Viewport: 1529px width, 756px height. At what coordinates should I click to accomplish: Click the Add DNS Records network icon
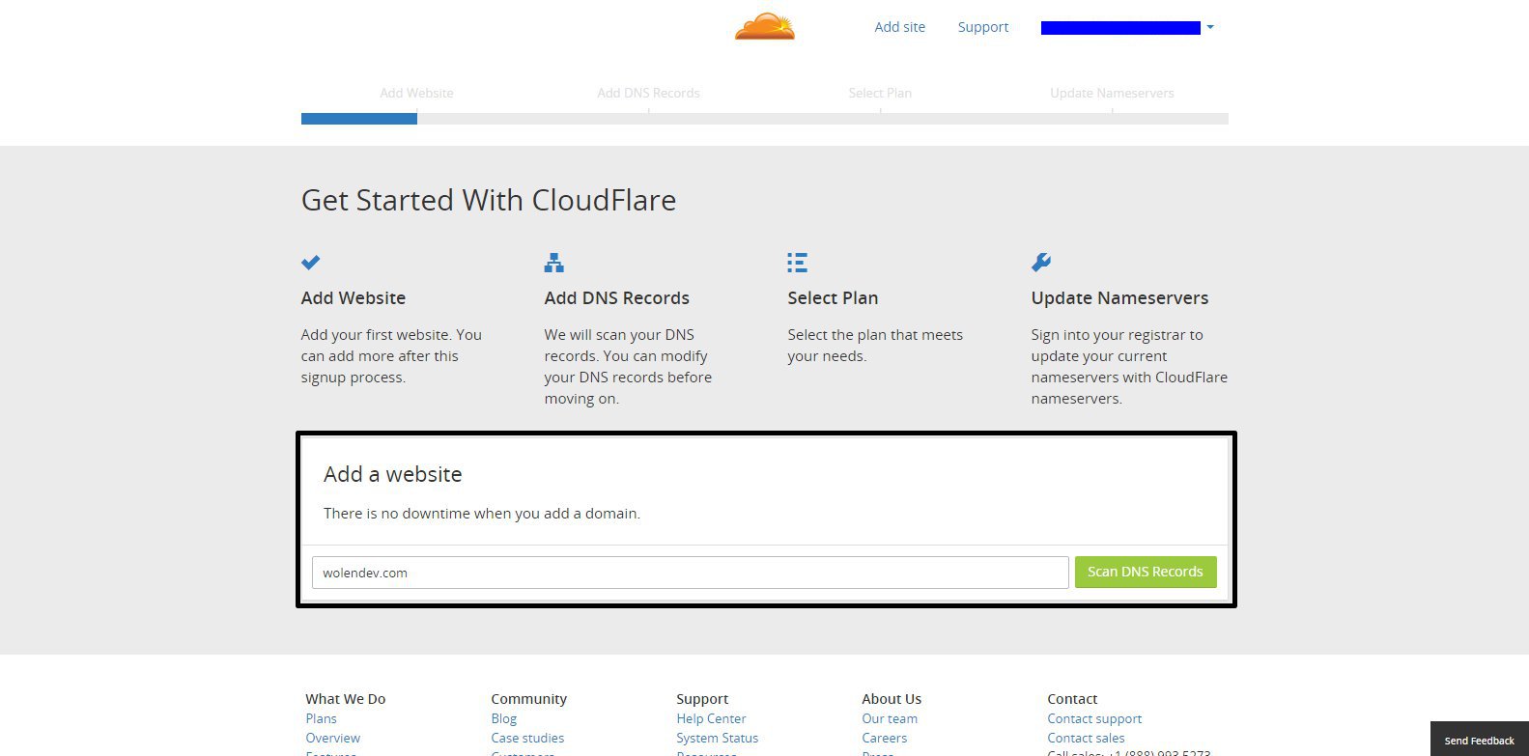[554, 262]
